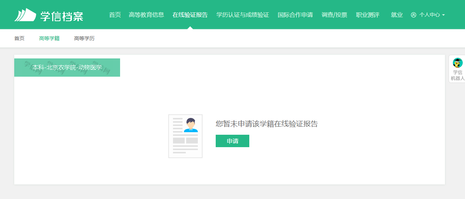Expand the 个人中心 dropdown arrow
The height and width of the screenshot is (199, 465).
[x=443, y=15]
